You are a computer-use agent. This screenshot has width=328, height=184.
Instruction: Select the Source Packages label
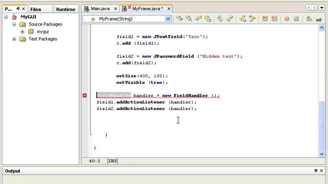click(x=46, y=24)
